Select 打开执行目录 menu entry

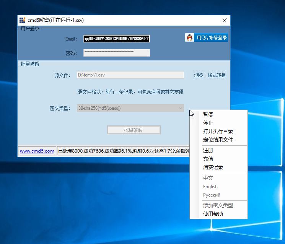pos(219,131)
